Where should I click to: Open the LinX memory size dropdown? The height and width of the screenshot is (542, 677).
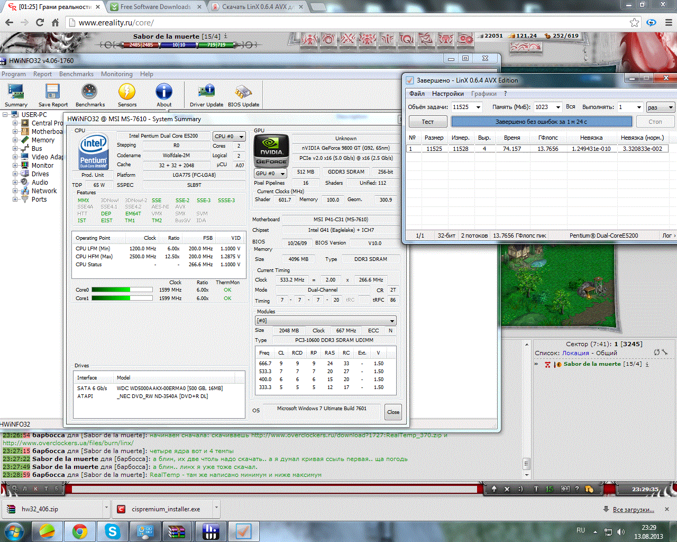559,107
